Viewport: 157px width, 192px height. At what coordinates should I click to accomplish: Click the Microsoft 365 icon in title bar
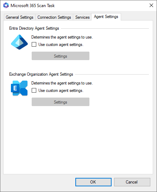coord(6,5)
